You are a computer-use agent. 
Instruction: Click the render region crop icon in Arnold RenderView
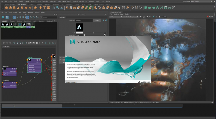point(154,17)
